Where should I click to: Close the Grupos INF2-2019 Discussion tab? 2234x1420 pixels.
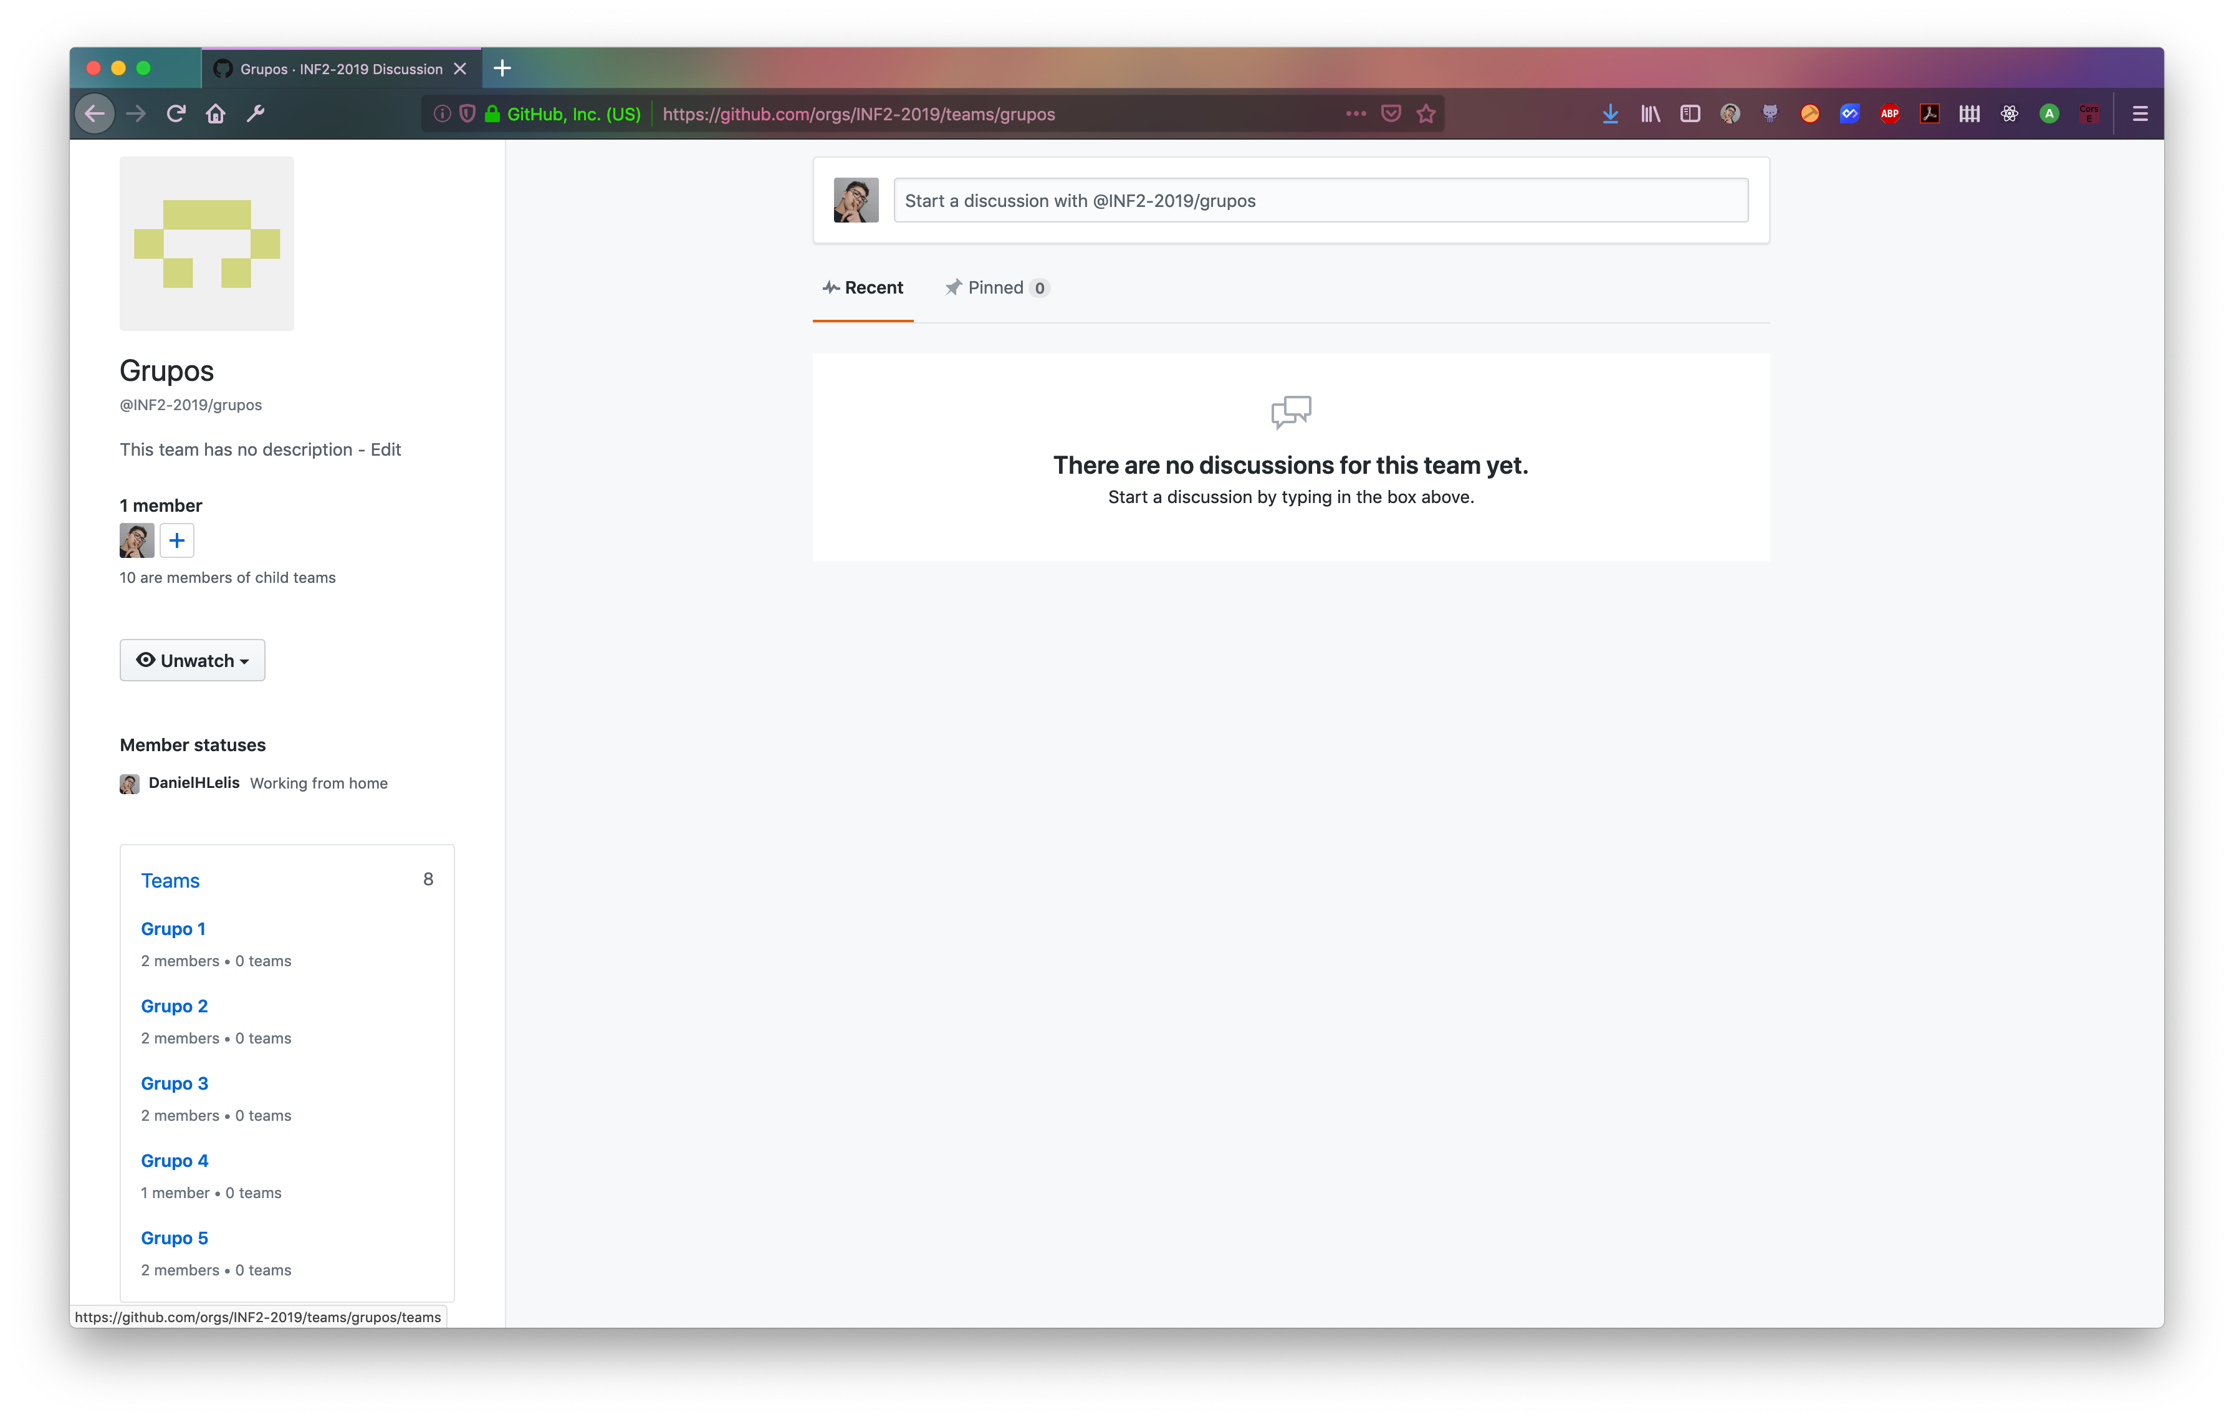pos(460,69)
